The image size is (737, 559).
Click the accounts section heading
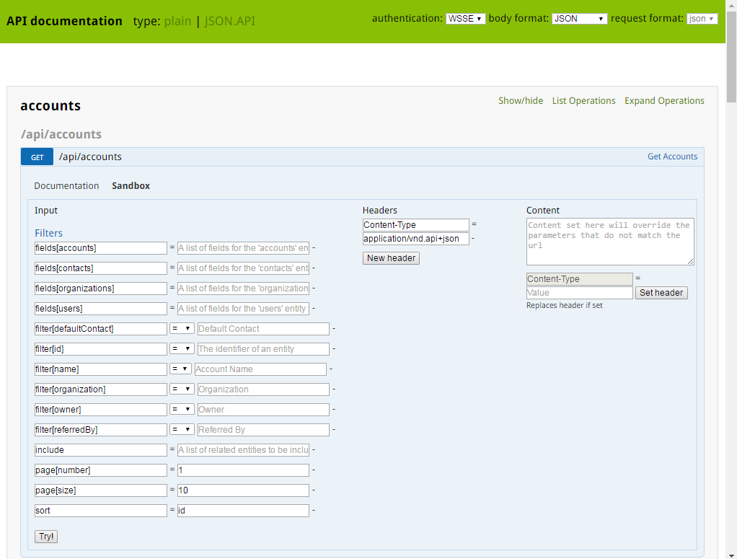(x=50, y=106)
